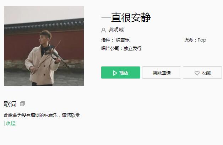223x145 pixels.
Task: Open the album cover artwork
Action: pos(44,46)
